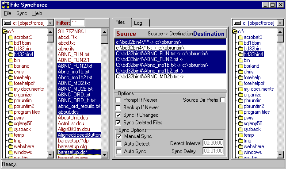Select the c:\bd32bin4\*.* sync entry
286x169 pixels.
pyautogui.click(x=170, y=42)
